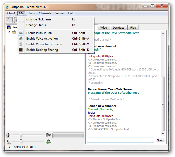The width and height of the screenshot is (175, 157).
Task: Click the webcam icon for Video Transmission
Action: 21,44
